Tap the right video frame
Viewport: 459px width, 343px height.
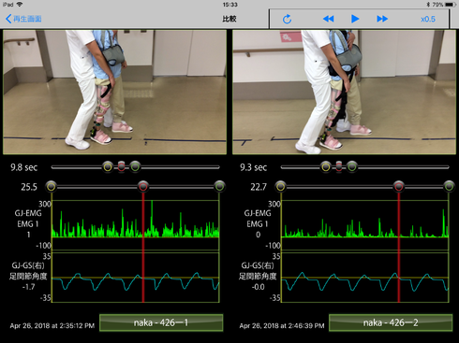(x=344, y=93)
